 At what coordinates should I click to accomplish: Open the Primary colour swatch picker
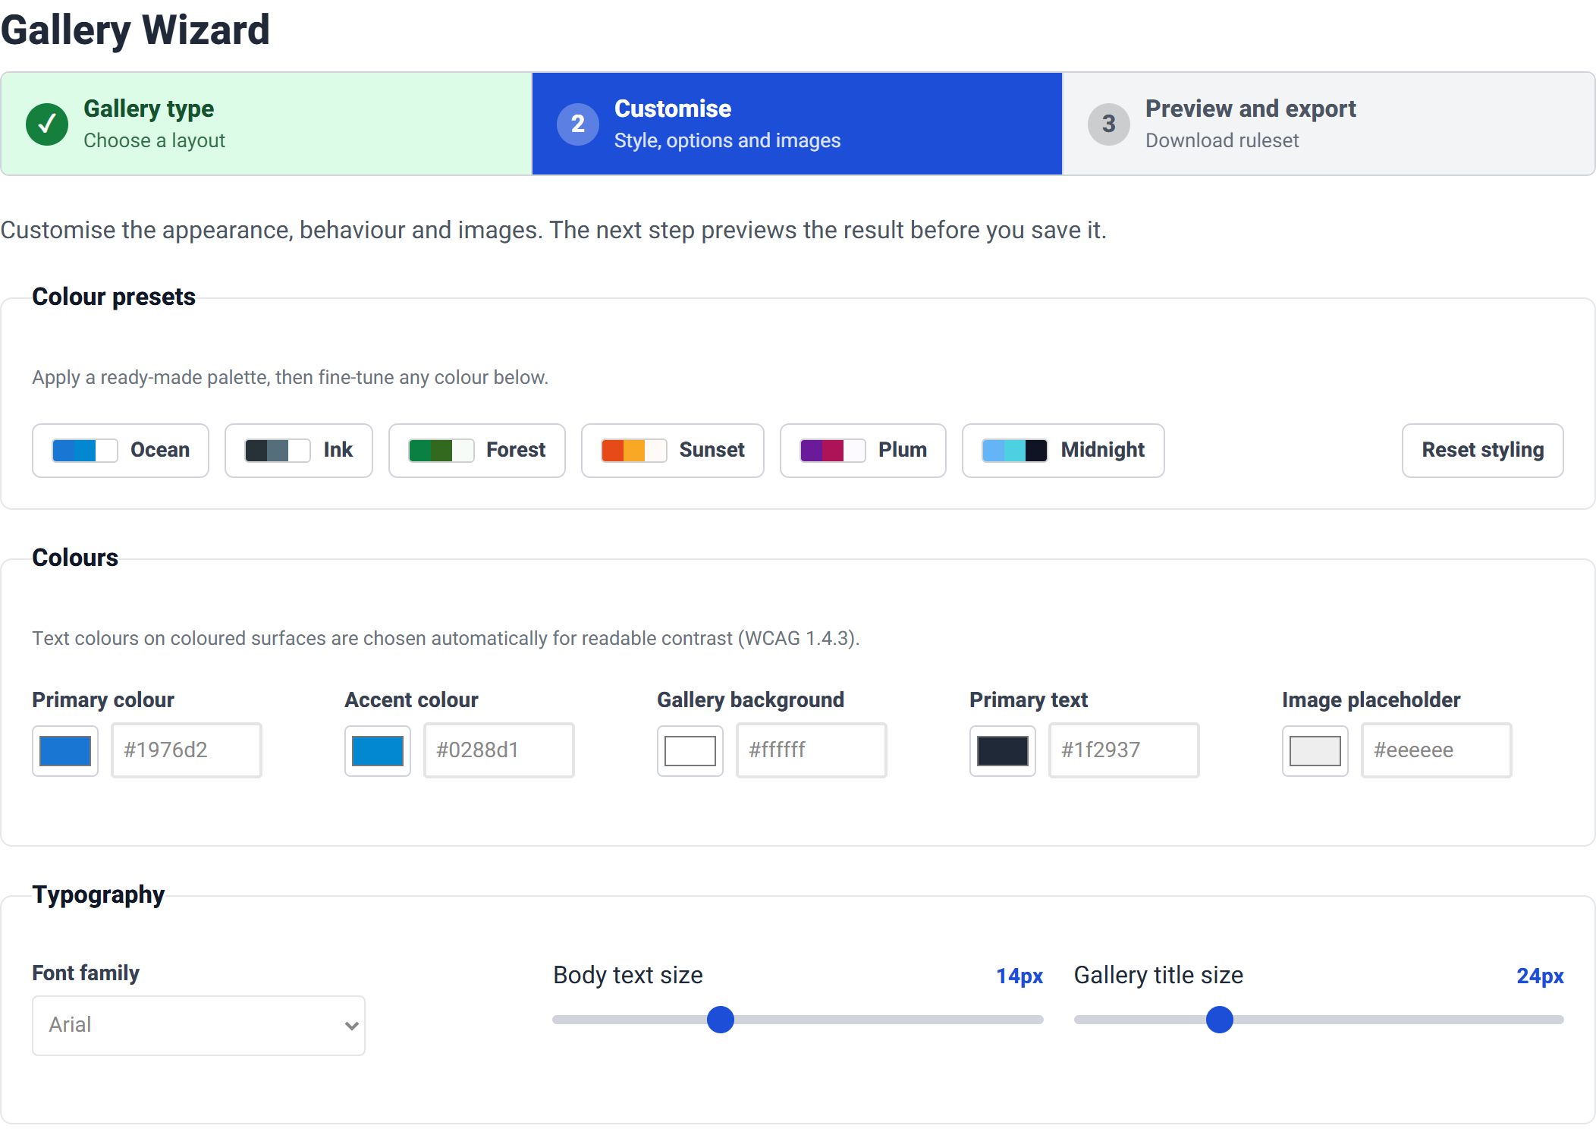pos(65,751)
